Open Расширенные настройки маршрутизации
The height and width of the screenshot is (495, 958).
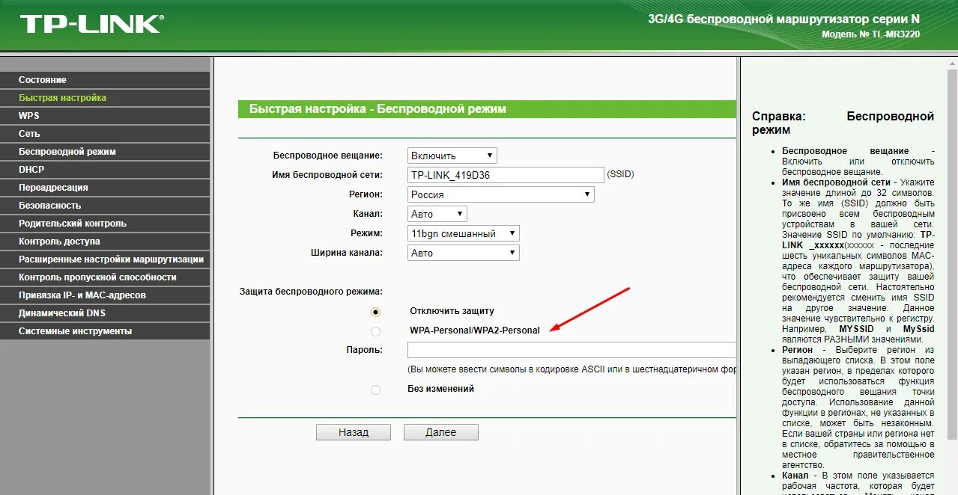pos(105,259)
